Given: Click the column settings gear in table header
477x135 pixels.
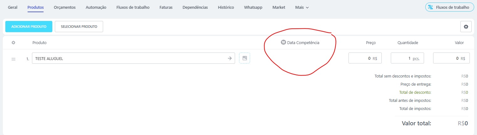Looking at the screenshot, I should [13, 43].
